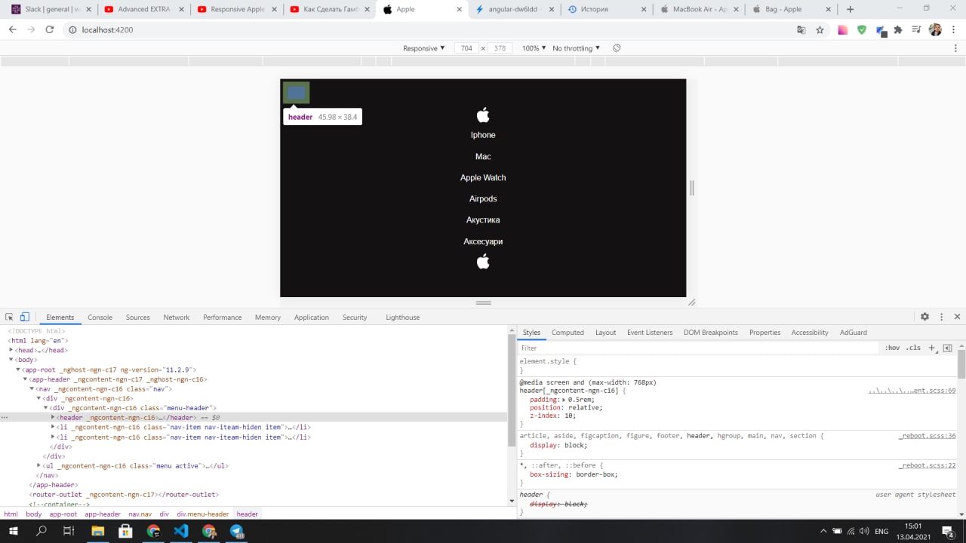Select div.menu-header in the breadcrumb

(202, 514)
